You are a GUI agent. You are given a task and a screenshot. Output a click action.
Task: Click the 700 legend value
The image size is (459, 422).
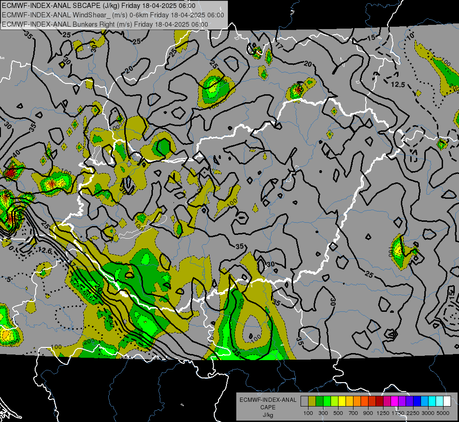click(x=354, y=413)
